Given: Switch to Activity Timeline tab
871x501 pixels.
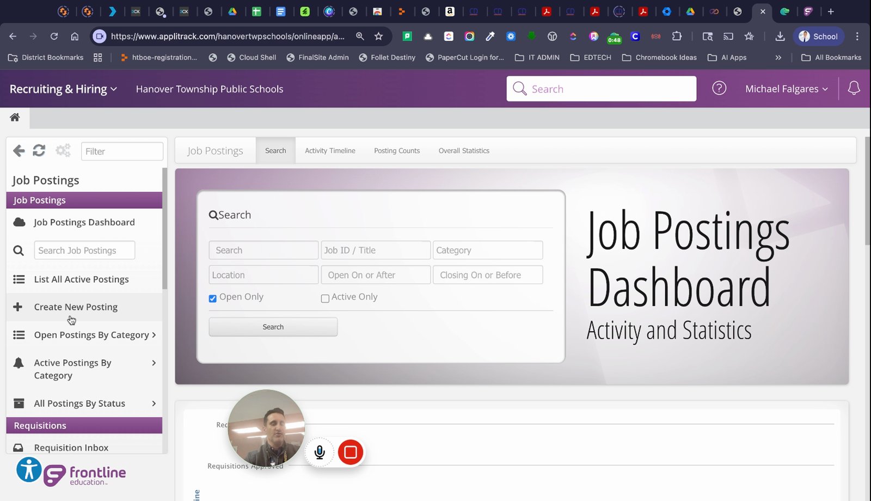Looking at the screenshot, I should [330, 151].
